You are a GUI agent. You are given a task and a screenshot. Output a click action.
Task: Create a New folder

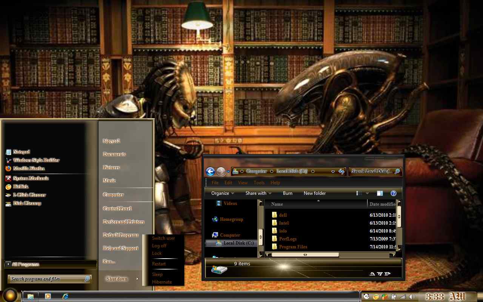click(x=315, y=193)
